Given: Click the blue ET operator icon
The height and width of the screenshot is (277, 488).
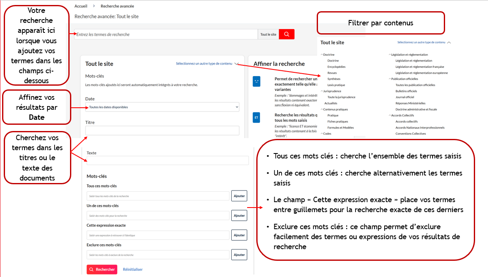Looking at the screenshot, I should coord(256,118).
